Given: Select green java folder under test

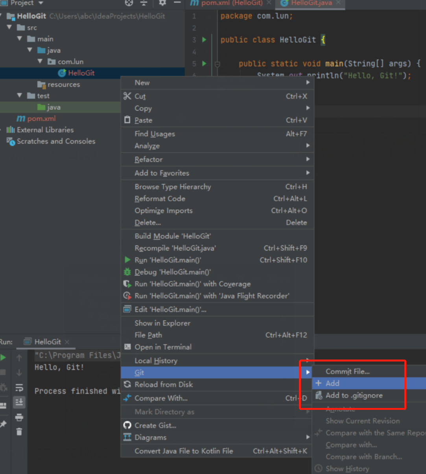Looking at the screenshot, I should [53, 107].
